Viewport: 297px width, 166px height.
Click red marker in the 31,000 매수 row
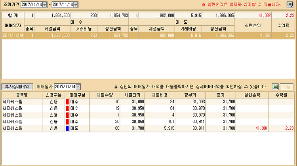(x=67, y=102)
